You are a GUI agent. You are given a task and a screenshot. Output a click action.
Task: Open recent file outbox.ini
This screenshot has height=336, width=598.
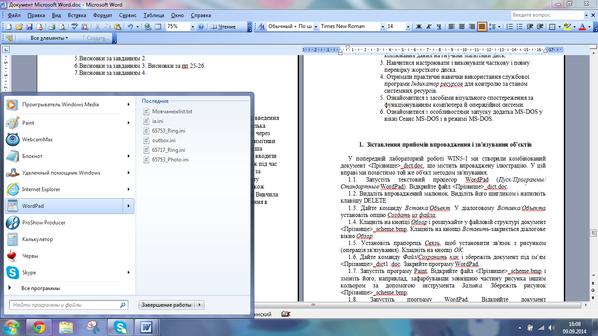click(164, 140)
